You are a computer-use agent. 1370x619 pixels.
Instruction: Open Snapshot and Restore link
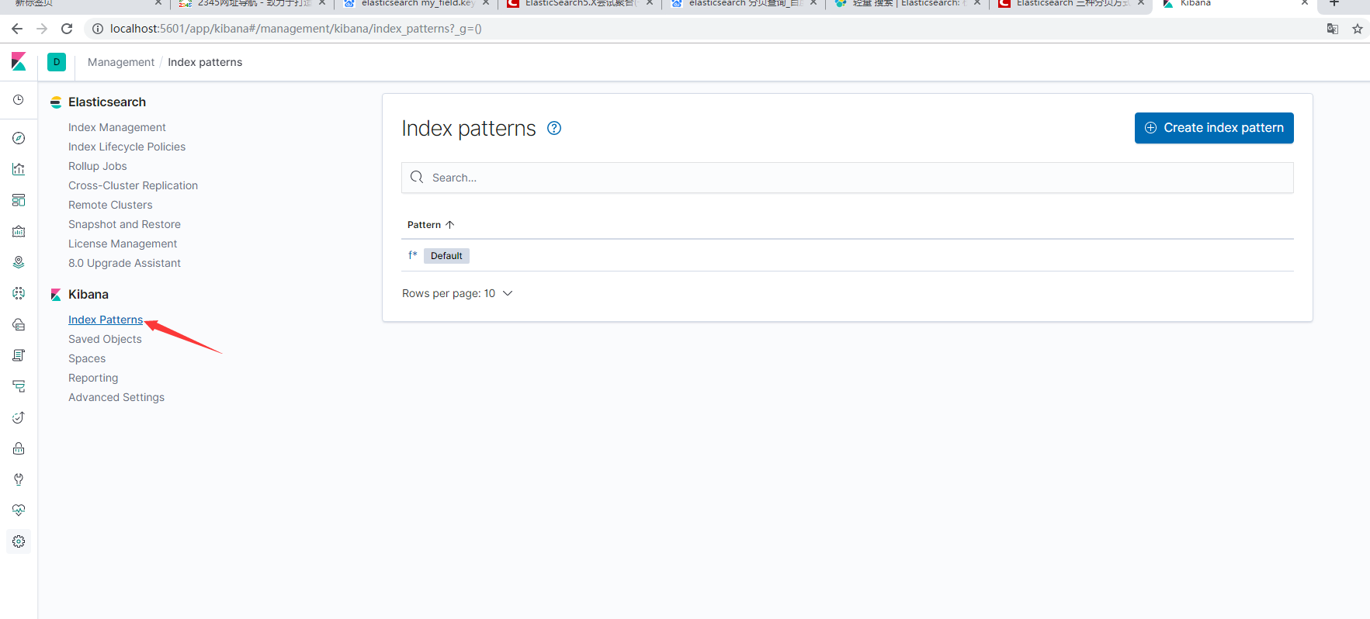pos(124,224)
